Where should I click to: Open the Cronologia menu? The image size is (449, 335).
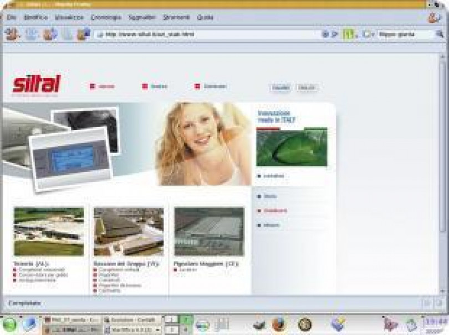tap(105, 18)
